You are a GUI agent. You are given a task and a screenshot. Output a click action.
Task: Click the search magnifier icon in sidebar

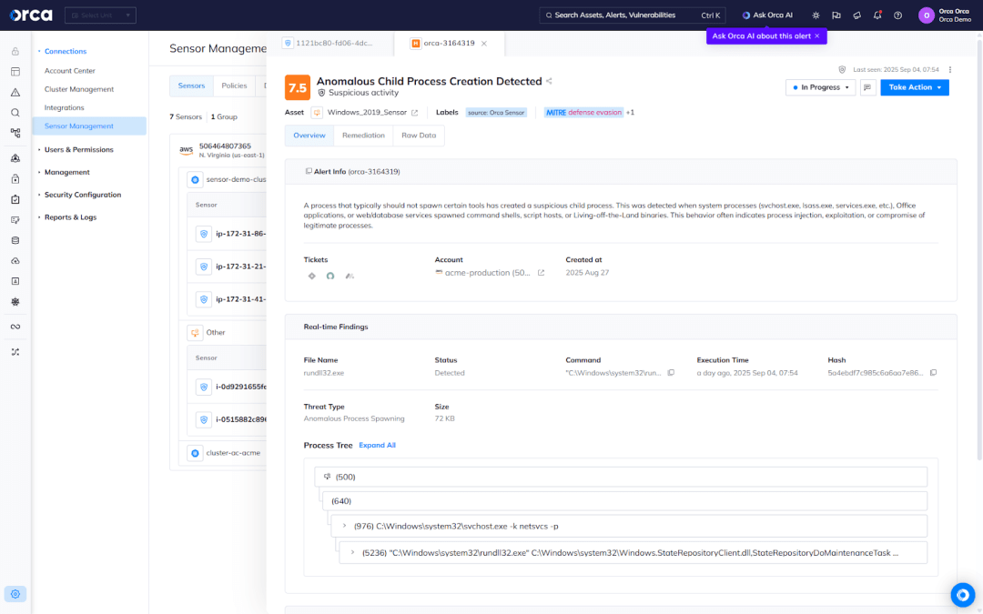click(15, 113)
